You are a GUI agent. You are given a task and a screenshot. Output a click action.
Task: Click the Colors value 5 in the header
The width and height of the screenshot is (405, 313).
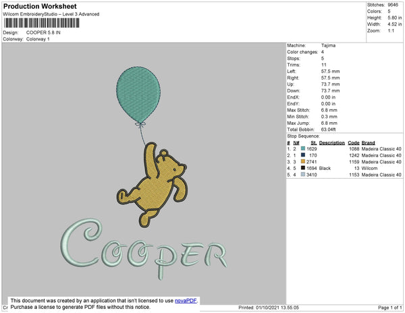(x=389, y=11)
